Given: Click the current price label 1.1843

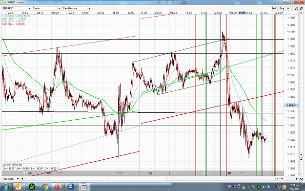Looking at the screenshot, I should [x=291, y=106].
